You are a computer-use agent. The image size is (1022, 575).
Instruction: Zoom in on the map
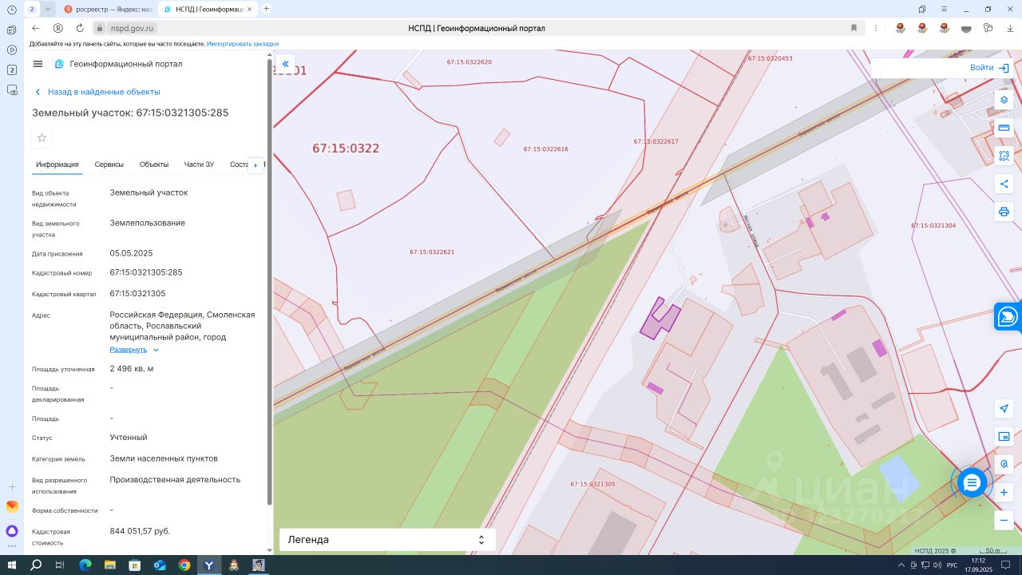pos(1004,492)
